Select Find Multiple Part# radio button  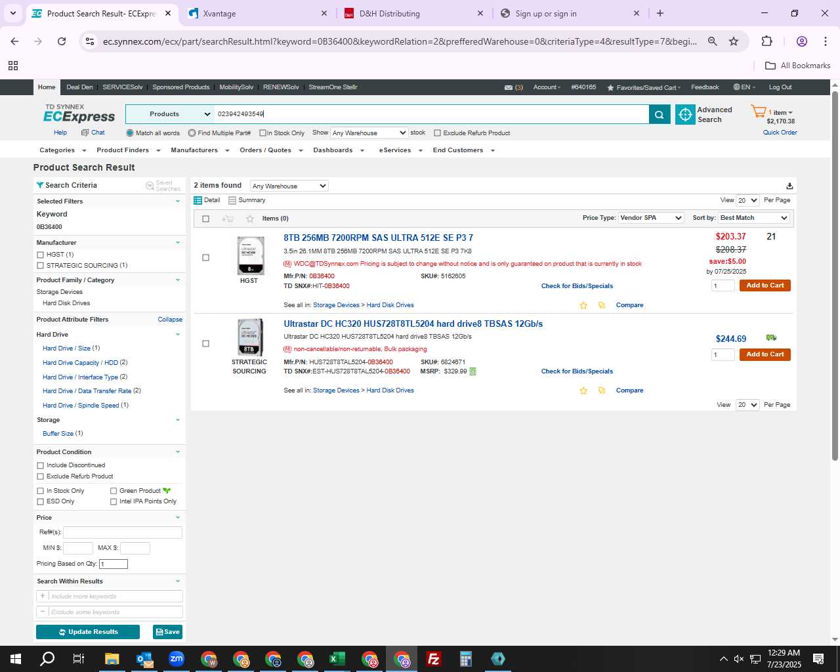tap(192, 133)
